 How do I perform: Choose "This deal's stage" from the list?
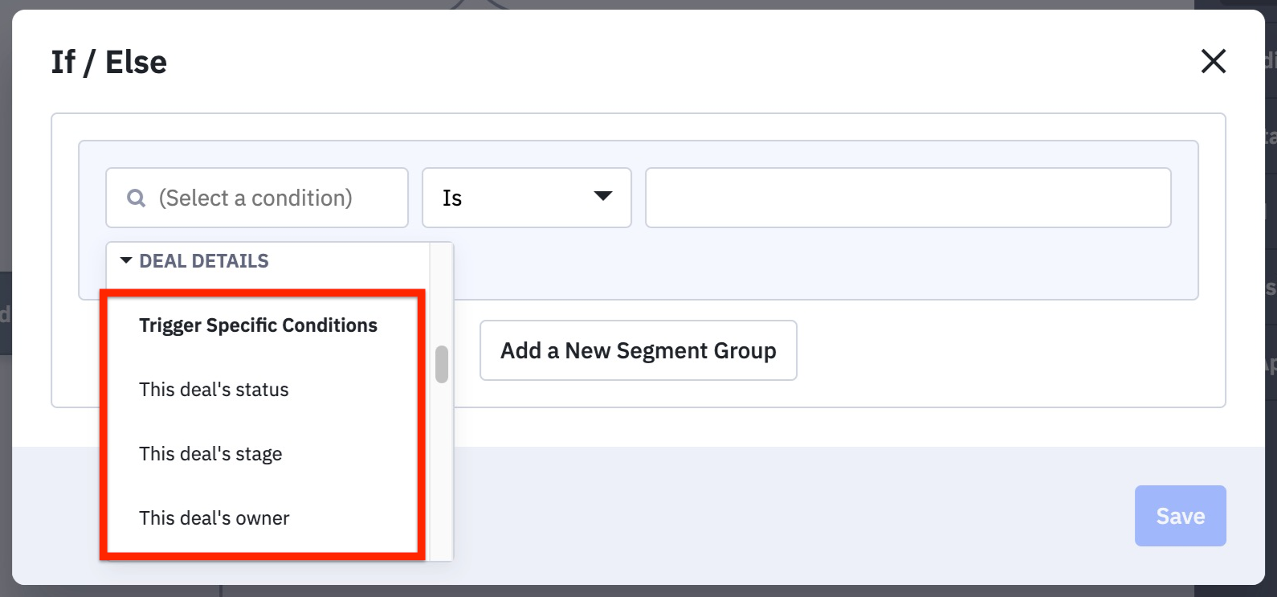(x=210, y=454)
